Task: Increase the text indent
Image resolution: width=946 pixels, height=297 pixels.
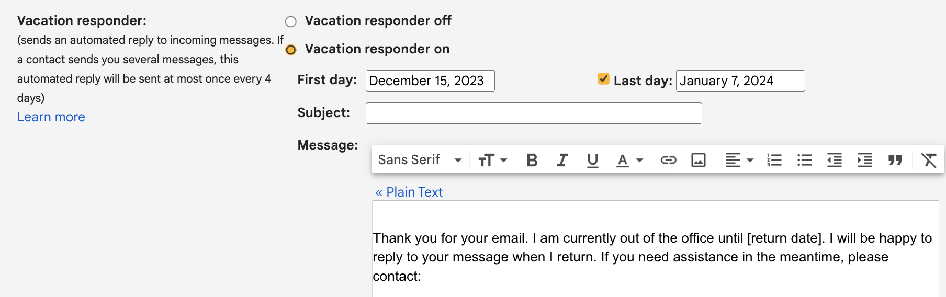Action: tap(865, 160)
